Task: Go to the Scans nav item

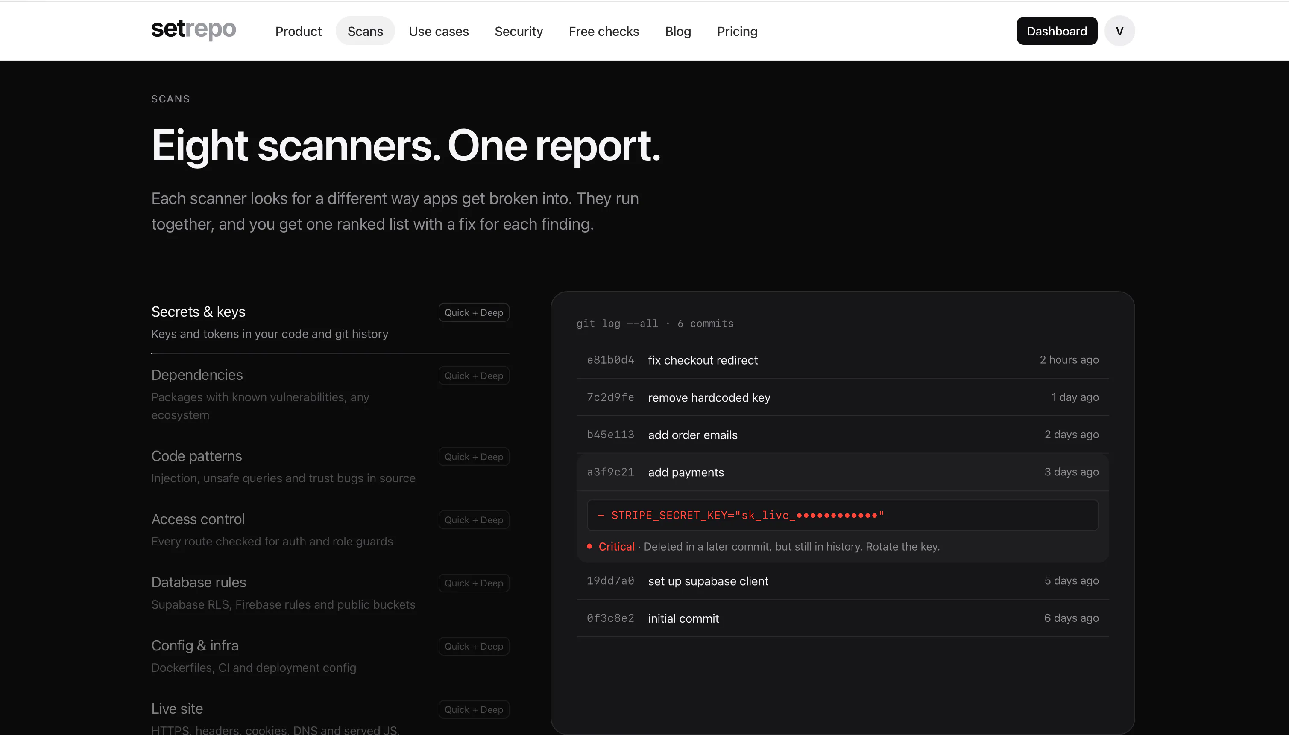Action: pyautogui.click(x=365, y=31)
